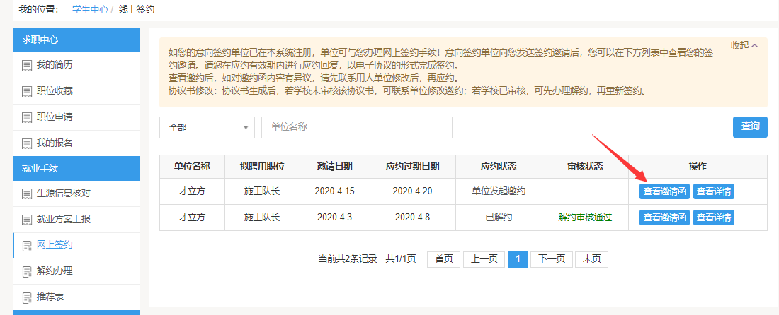Click the 生源信息核对 sidebar icon
The height and width of the screenshot is (315, 779).
[27, 194]
